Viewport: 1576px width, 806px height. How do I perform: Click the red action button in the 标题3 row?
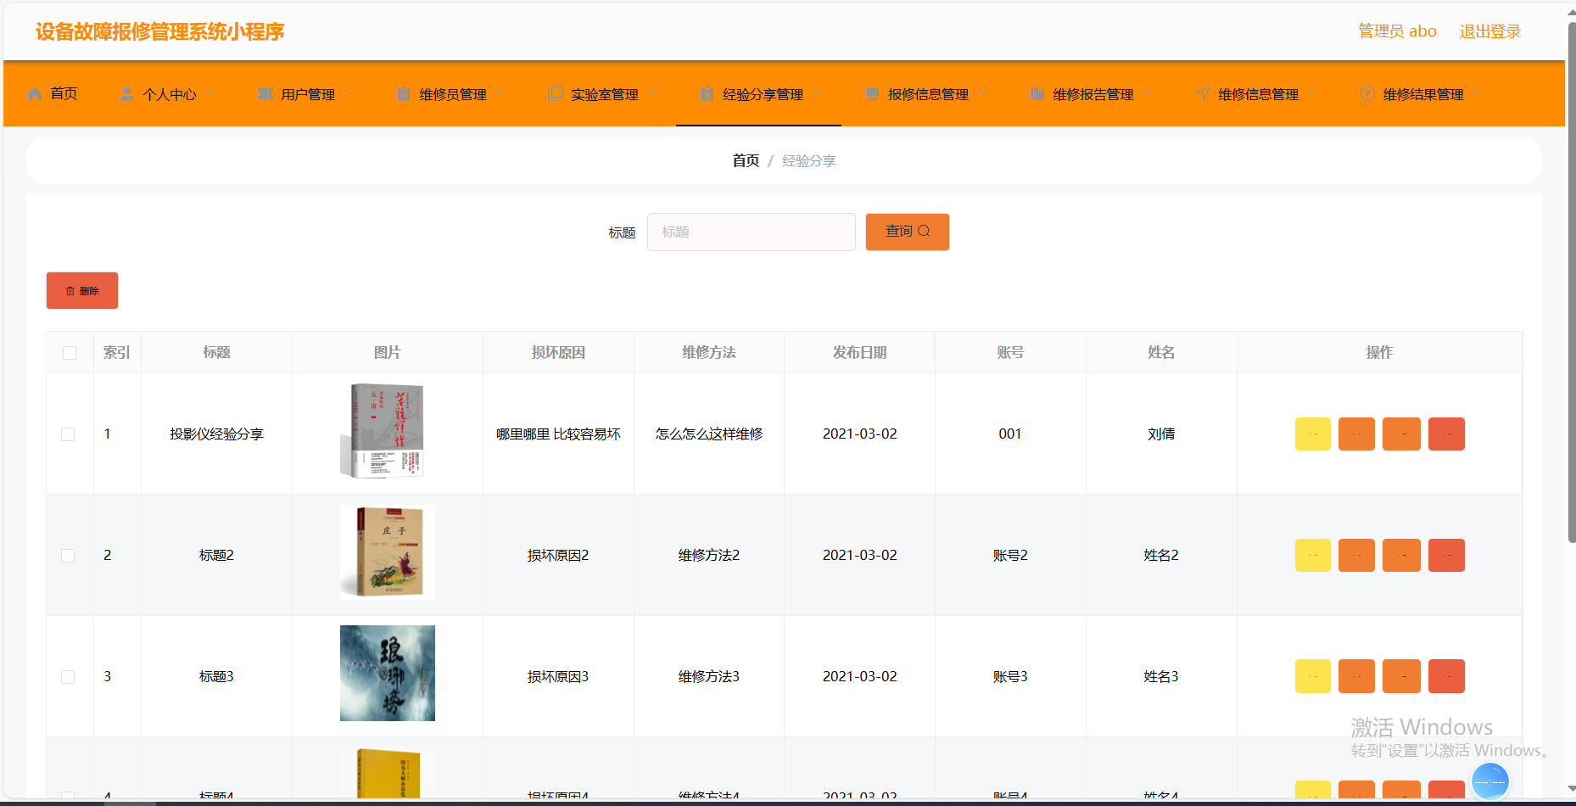pos(1447,676)
